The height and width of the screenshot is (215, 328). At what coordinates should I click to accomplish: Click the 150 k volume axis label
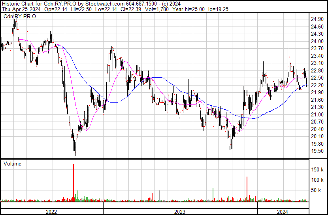(317, 169)
